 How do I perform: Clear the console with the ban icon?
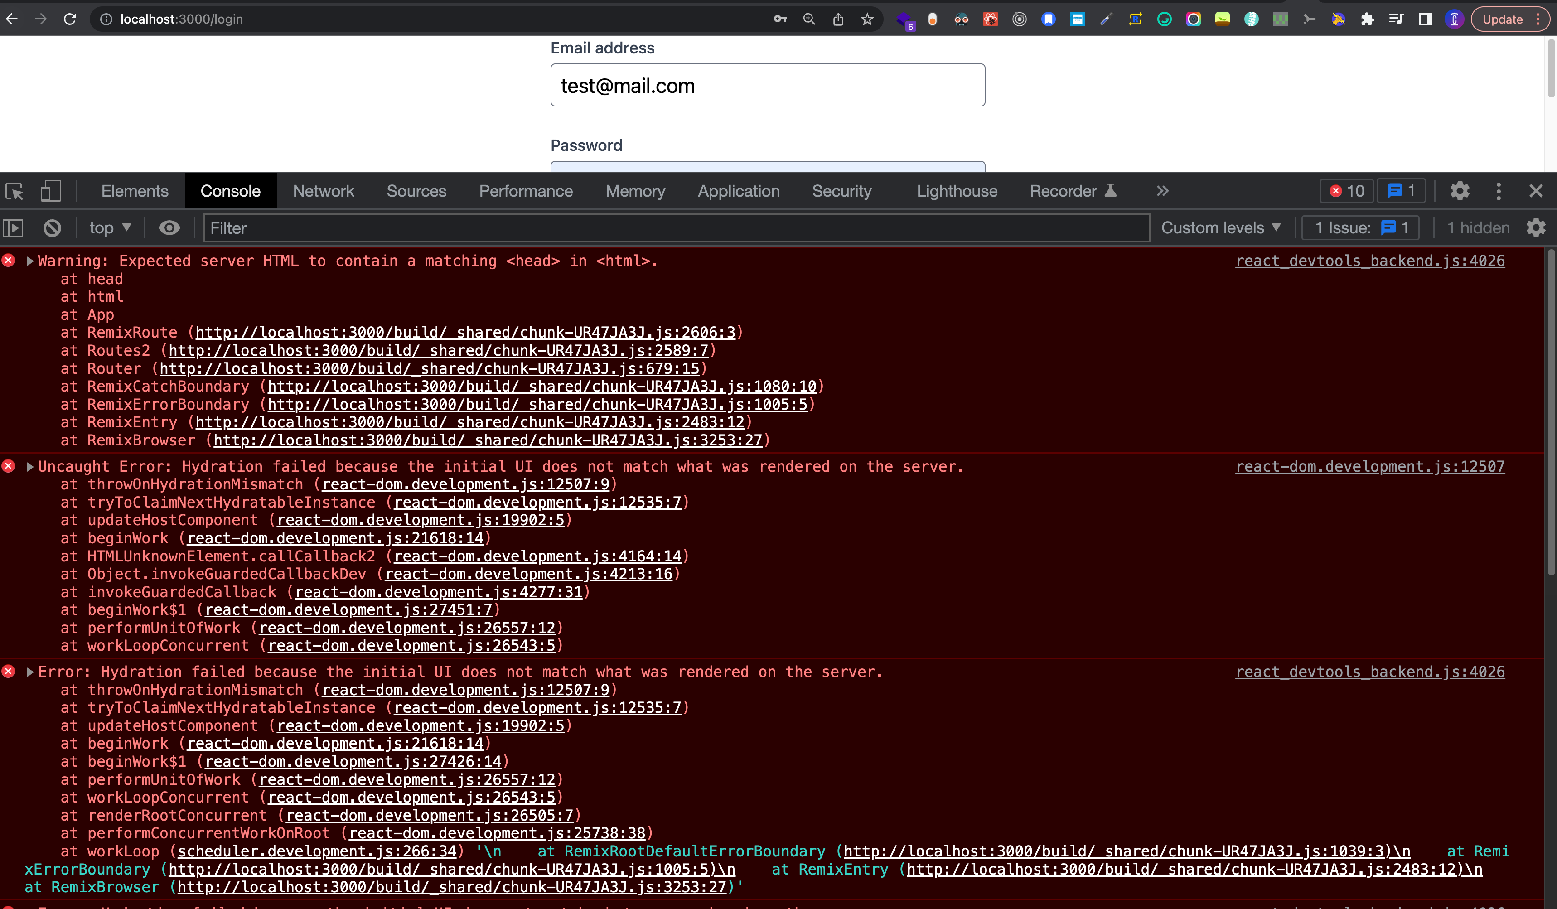(x=53, y=228)
